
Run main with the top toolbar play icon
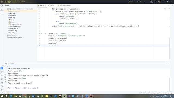tap(138, 2)
